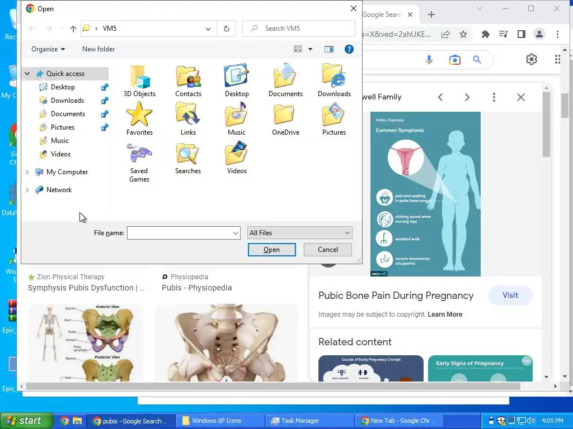The width and height of the screenshot is (573, 429).
Task: Open image panel three-dot options
Action: click(x=494, y=97)
